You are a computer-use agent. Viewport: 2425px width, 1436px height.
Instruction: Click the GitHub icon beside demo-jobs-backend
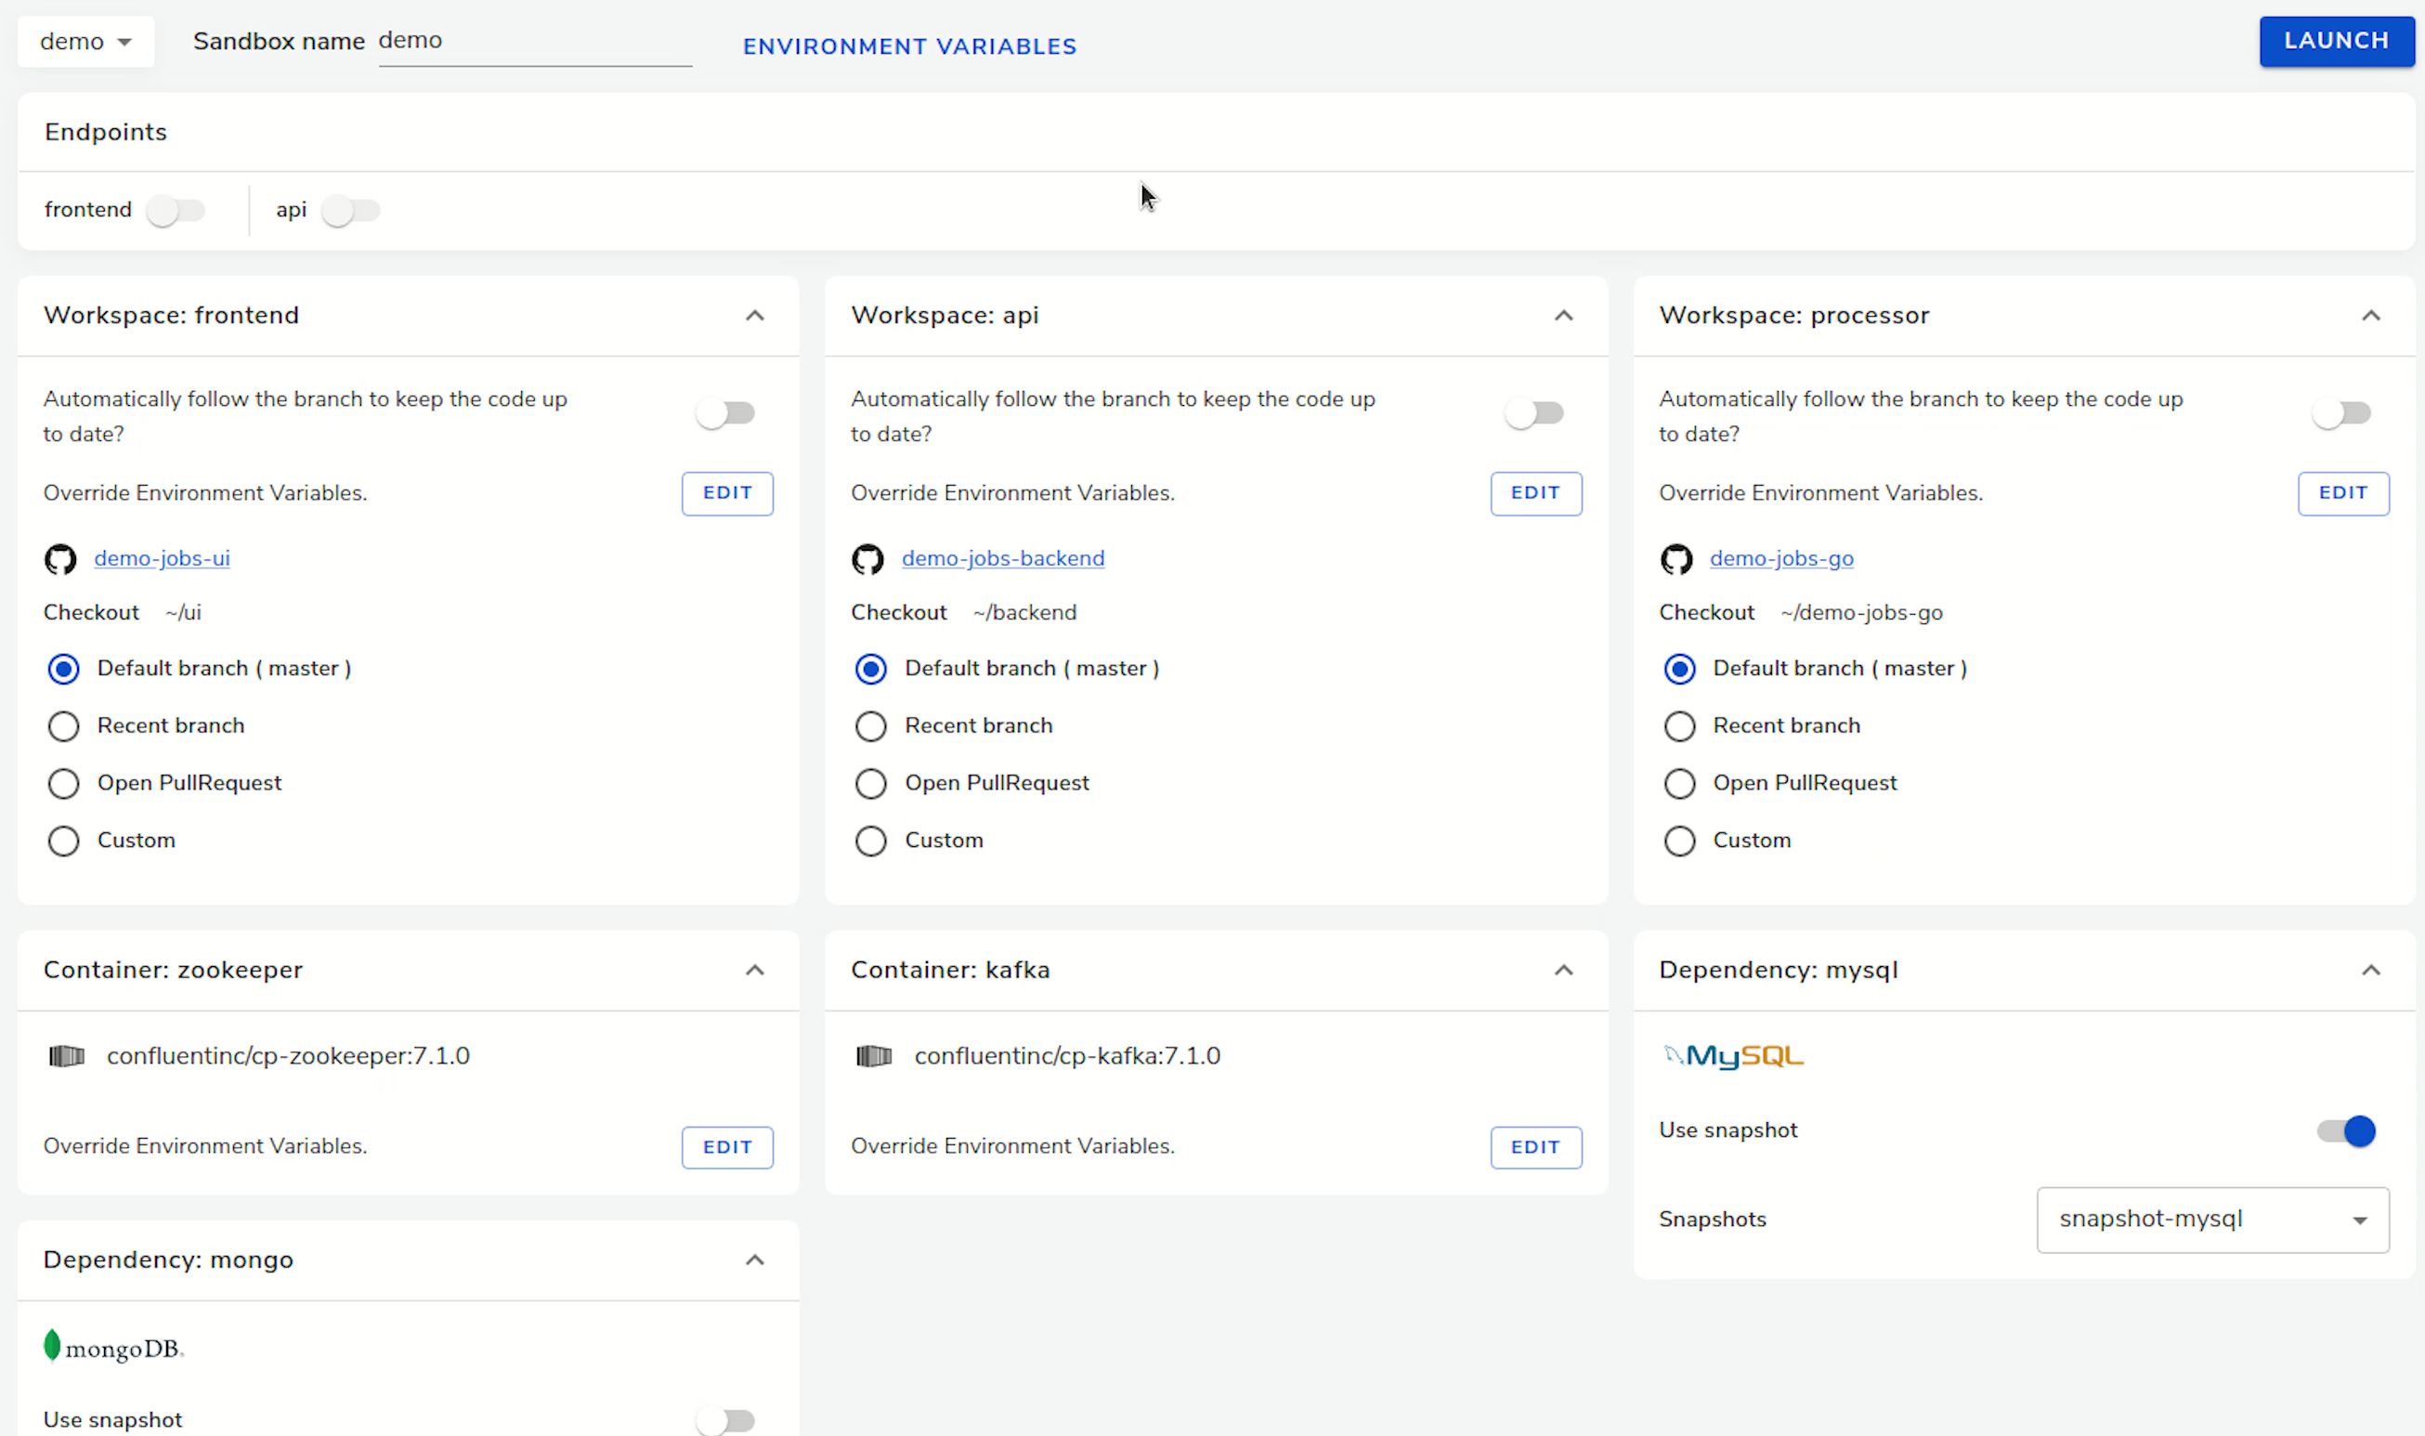point(867,559)
